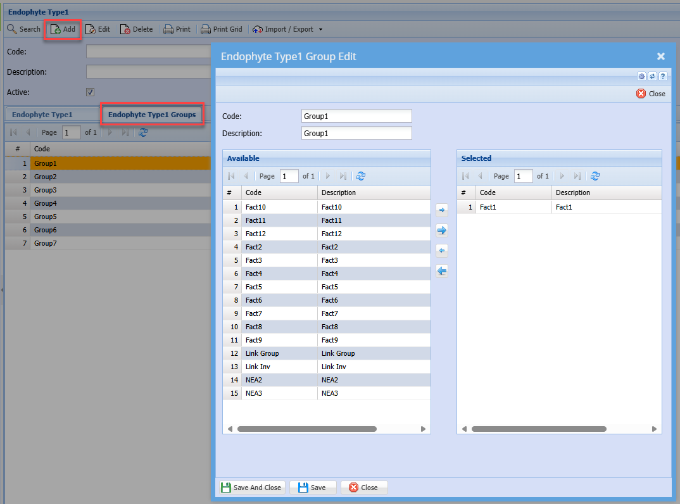Viewport: 680px width, 504px height.
Task: Refresh the Available list grid
Action: pyautogui.click(x=361, y=176)
